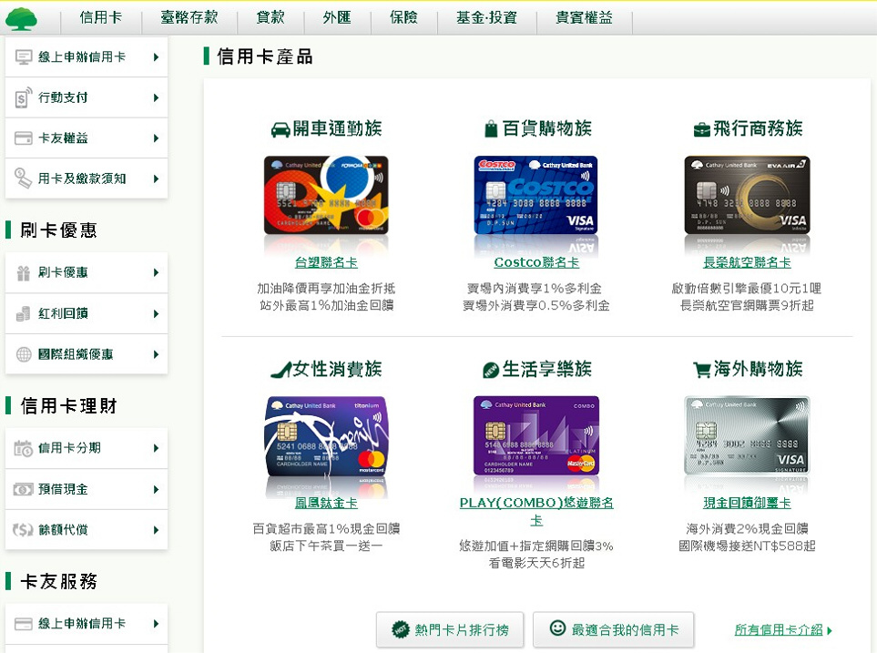Image resolution: width=877 pixels, height=653 pixels.
Task: Expand the bottom 線上申辦信用卡 arrow
Action: pos(156,624)
